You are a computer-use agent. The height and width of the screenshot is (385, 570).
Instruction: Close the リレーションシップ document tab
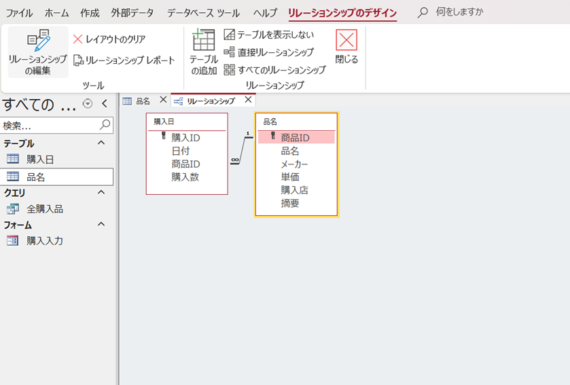[248, 100]
